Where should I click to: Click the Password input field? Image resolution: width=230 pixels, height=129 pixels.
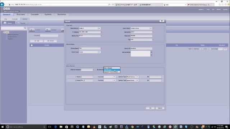pyautogui.click(x=141, y=36)
